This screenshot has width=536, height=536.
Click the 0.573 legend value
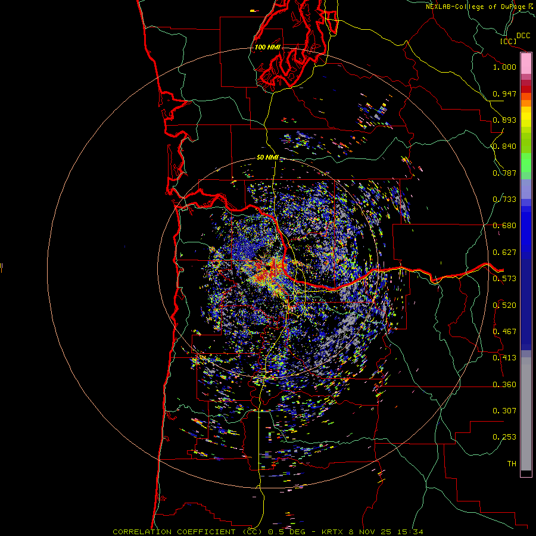click(x=504, y=279)
